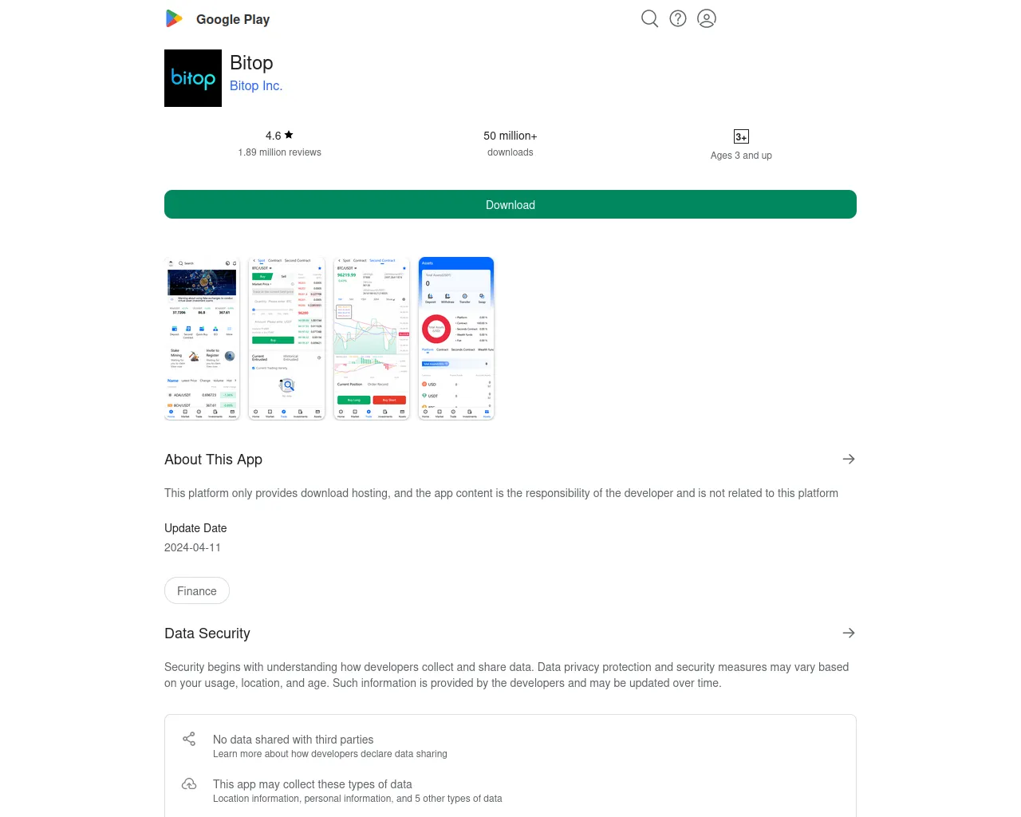Open the Bitop Inc. developer link

tap(256, 85)
